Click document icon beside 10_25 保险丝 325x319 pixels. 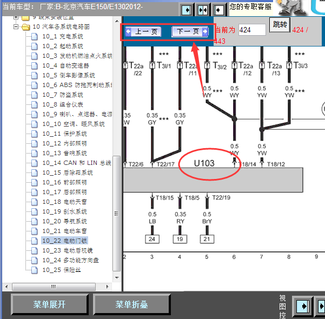pos(35,270)
